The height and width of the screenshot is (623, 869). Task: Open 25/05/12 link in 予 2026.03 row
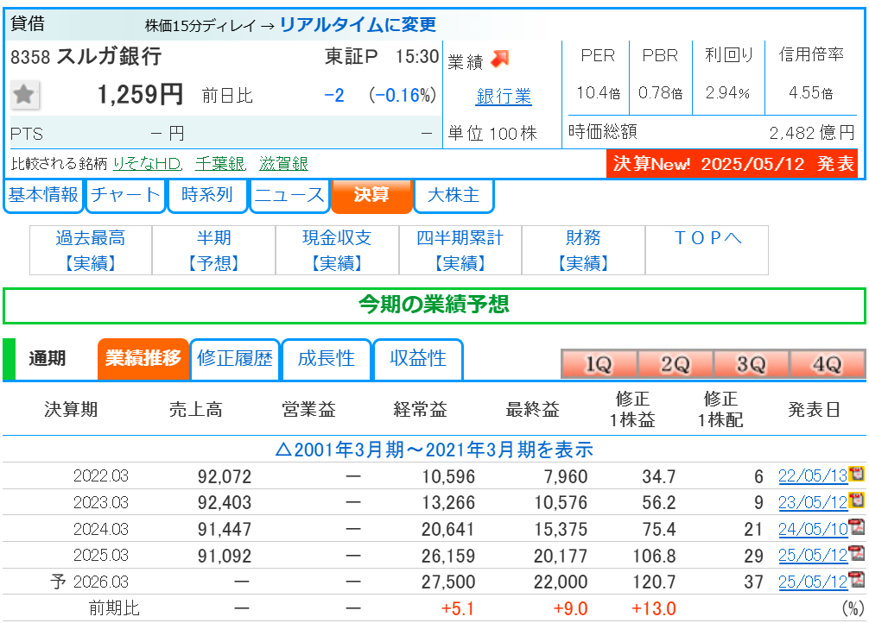click(813, 582)
